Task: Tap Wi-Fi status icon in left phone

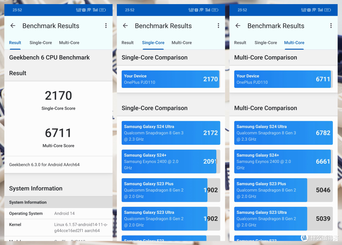Action: coord(89,10)
